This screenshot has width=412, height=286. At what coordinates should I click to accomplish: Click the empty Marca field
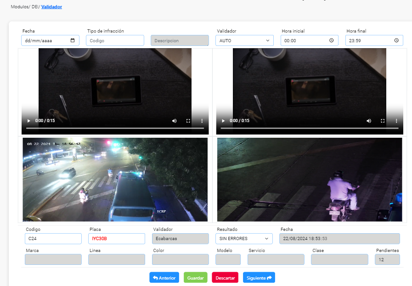(53, 259)
